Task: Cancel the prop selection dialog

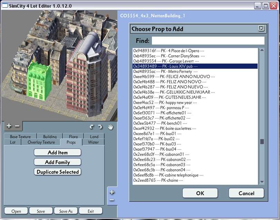Action: [246, 193]
